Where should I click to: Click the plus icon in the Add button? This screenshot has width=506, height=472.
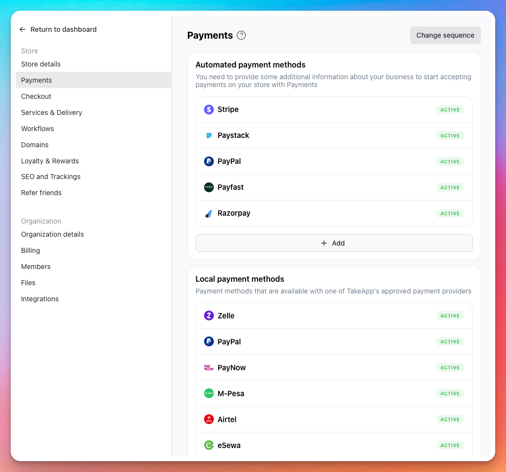click(324, 243)
